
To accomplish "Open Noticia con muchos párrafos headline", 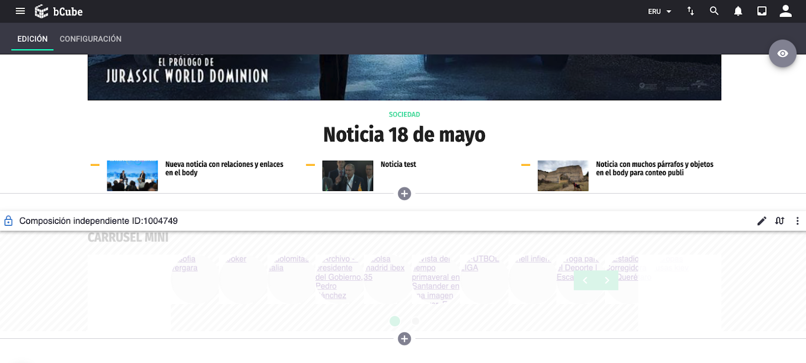I will (x=654, y=168).
